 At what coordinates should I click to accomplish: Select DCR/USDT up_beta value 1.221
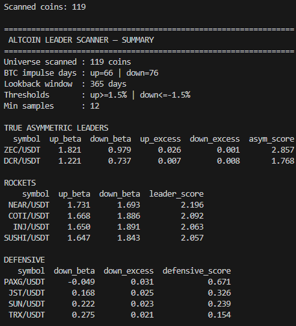coord(70,161)
